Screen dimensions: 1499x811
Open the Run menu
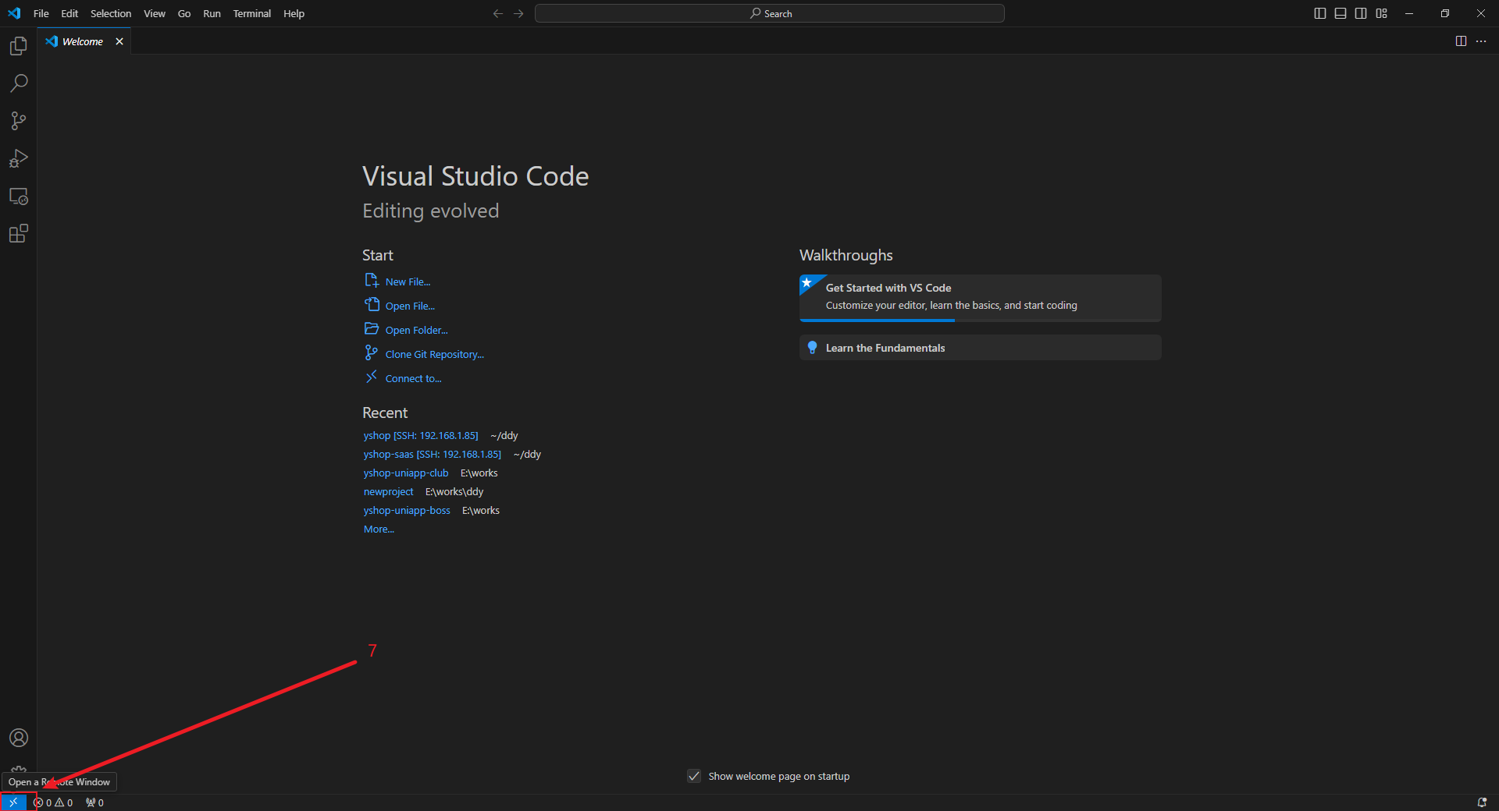tap(212, 13)
